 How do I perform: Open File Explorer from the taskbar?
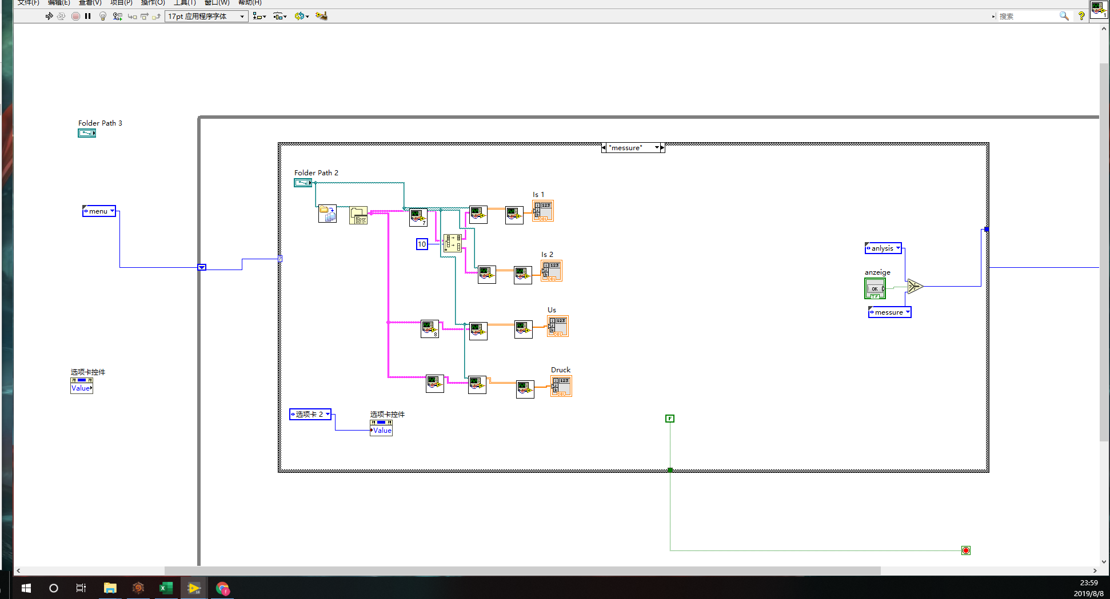tap(110, 588)
